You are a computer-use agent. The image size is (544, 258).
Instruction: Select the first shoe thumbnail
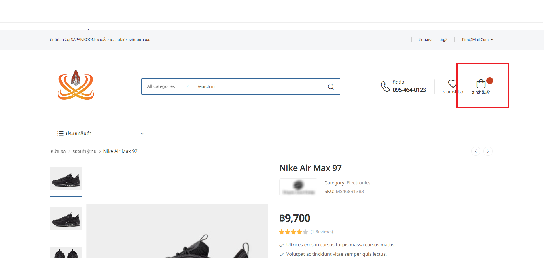[x=66, y=179]
